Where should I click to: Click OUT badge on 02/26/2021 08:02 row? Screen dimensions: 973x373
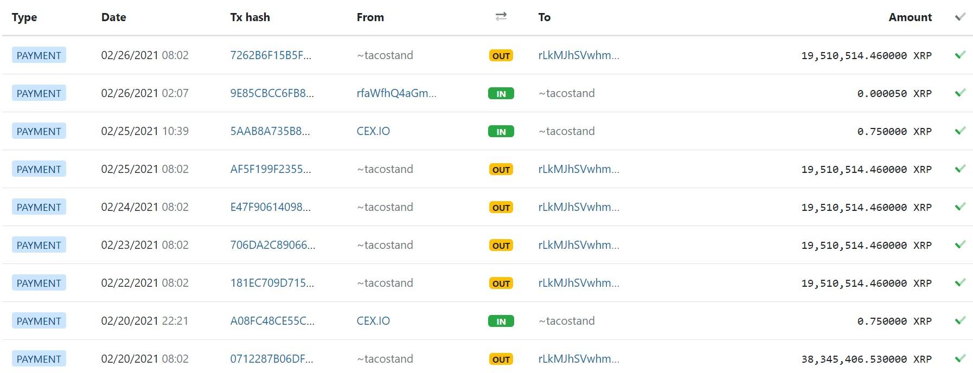click(501, 55)
